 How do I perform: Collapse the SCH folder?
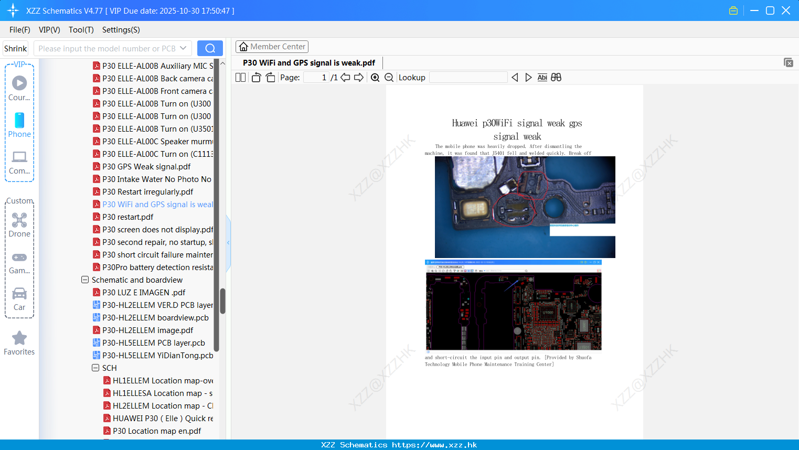pyautogui.click(x=95, y=368)
